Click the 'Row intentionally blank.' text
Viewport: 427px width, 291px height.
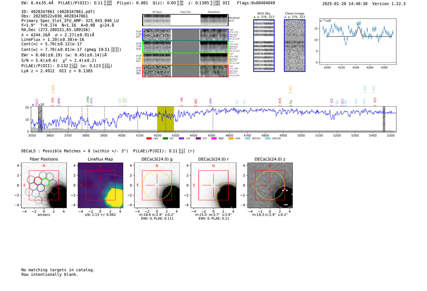[50, 275]
